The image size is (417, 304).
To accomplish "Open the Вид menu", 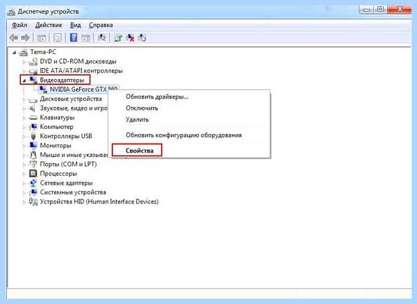I will pos(75,25).
